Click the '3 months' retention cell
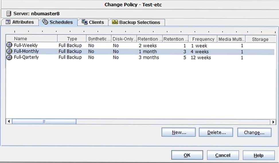The height and width of the screenshot is (163, 279). point(149,57)
